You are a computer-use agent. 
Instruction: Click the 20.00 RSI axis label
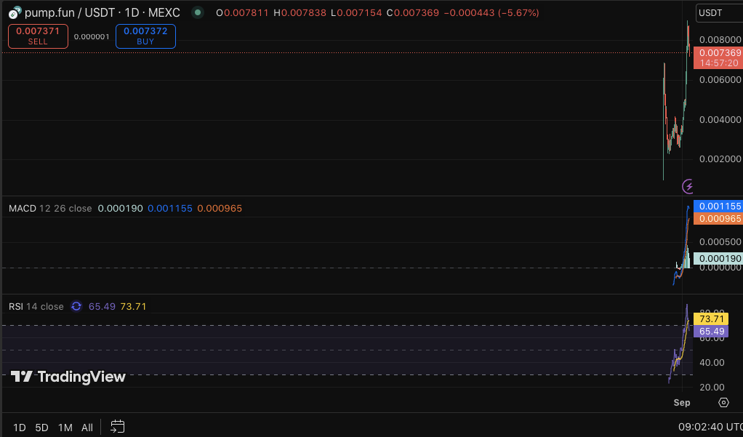[712, 388]
